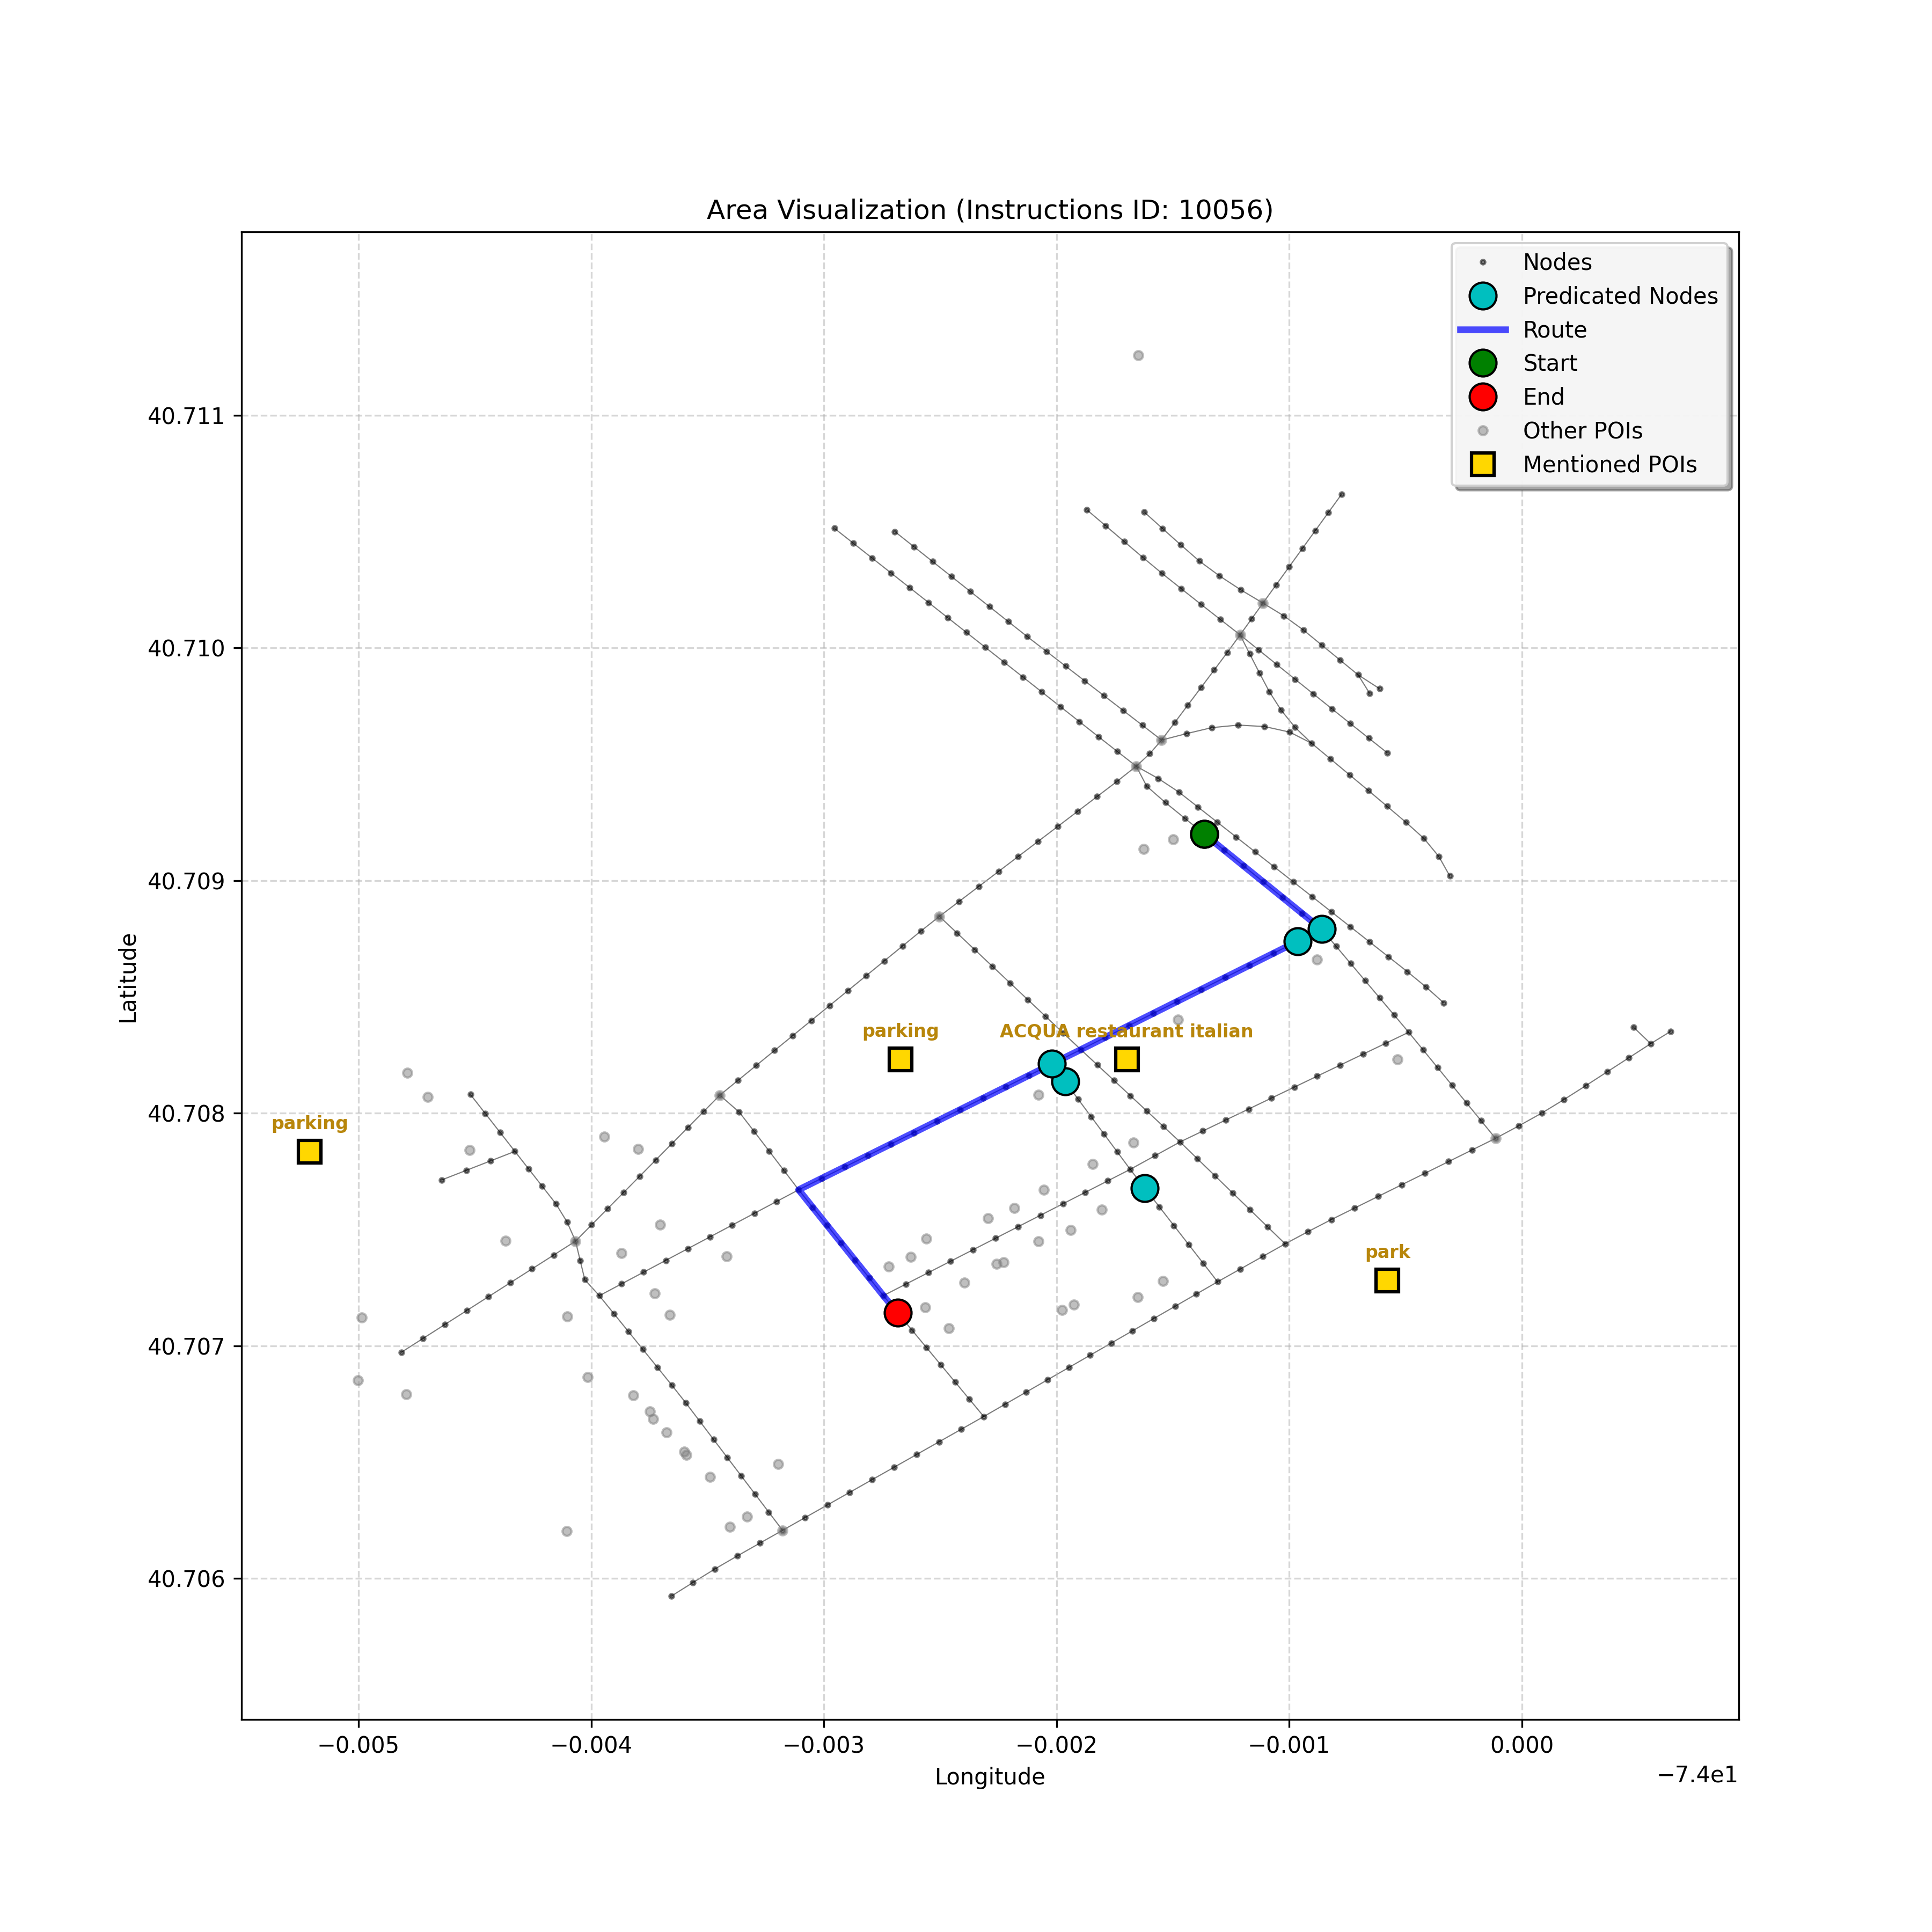
Task: Click the far-left parking POI square
Action: point(310,1152)
